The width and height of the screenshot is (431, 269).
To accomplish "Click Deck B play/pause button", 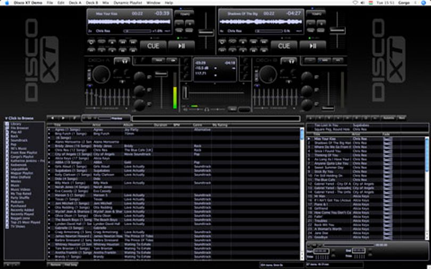I will click(x=312, y=46).
